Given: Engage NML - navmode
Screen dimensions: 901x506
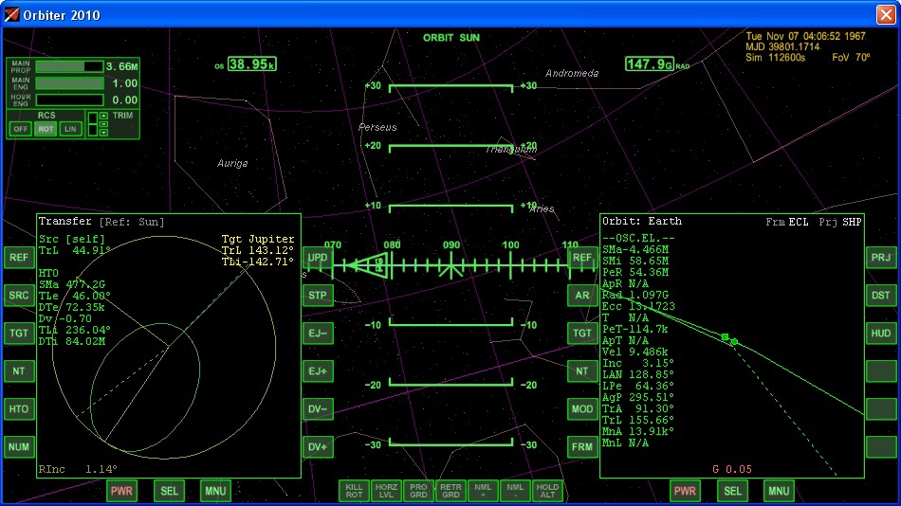Looking at the screenshot, I should coord(515,491).
